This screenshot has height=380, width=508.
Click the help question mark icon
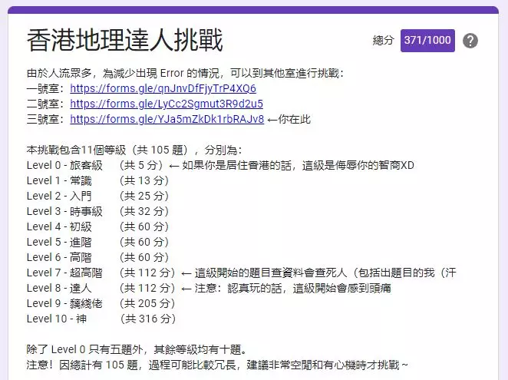tap(470, 41)
